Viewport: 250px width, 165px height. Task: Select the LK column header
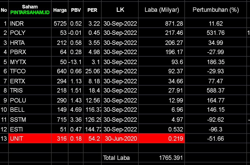coord(120,10)
